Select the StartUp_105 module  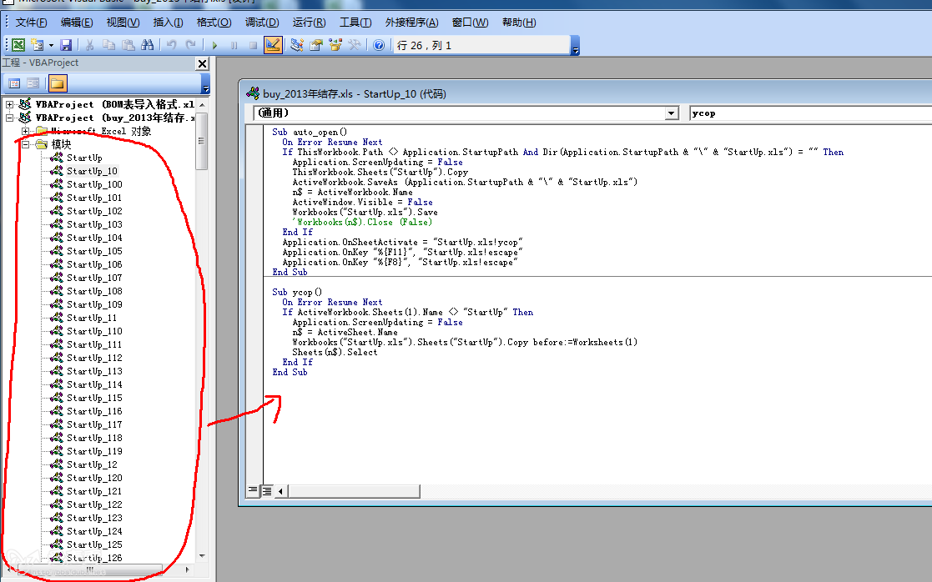94,251
